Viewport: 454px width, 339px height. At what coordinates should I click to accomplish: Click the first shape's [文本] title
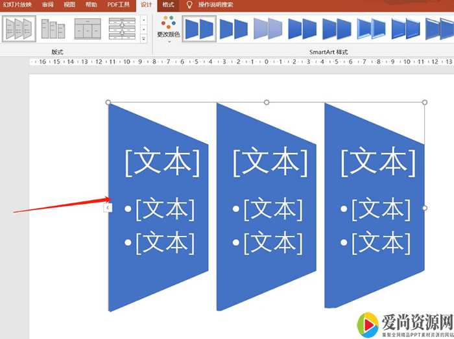(x=162, y=162)
